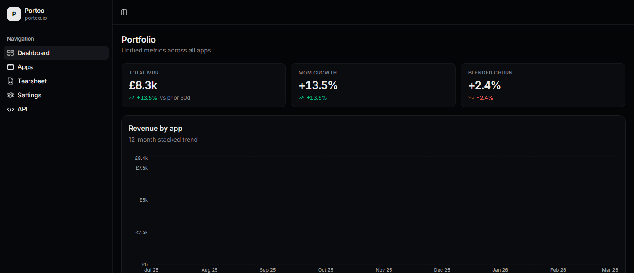This screenshot has height=273, width=634.
Task: Click the 'MOM GROWTH' card label
Action: point(317,73)
